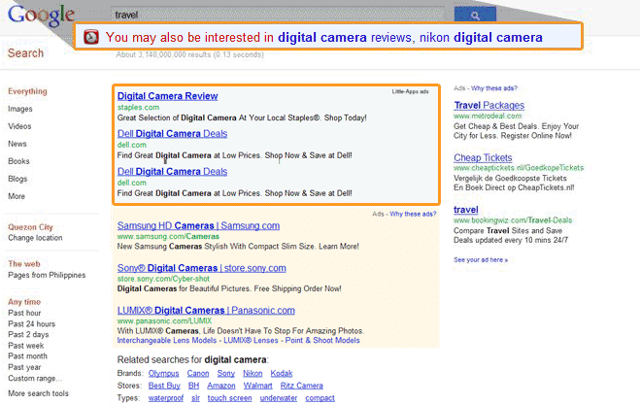Click store.sony.com/Cyber-shot URL text
The image size is (640, 404).
click(x=163, y=279)
